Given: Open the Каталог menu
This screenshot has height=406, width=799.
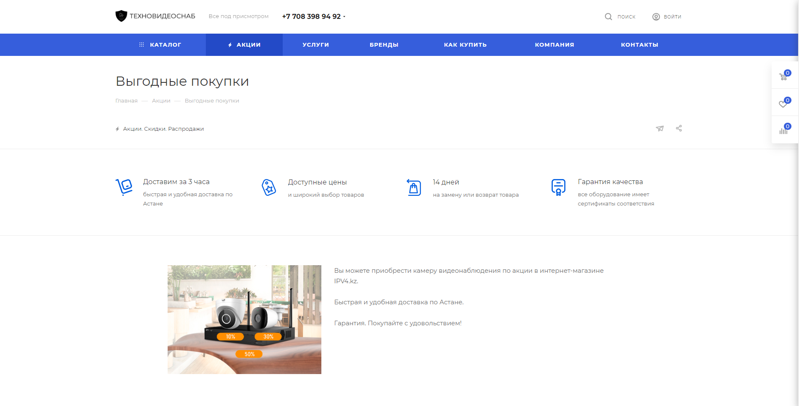Looking at the screenshot, I should click(160, 45).
